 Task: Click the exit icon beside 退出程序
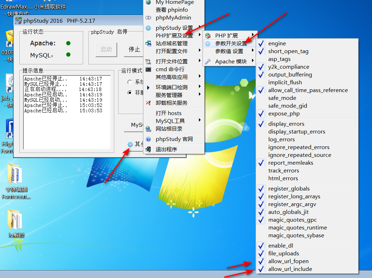tap(148, 149)
